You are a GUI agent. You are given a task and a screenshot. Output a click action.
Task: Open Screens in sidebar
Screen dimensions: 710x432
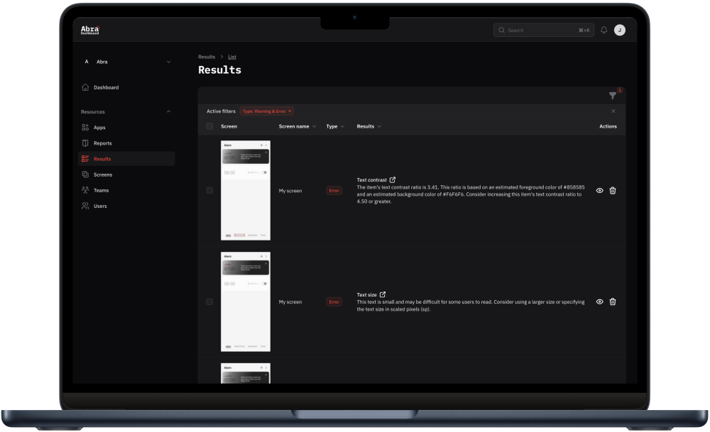[127, 175]
